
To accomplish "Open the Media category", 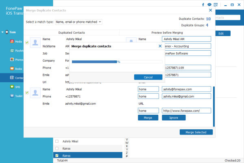I will point(16,41).
